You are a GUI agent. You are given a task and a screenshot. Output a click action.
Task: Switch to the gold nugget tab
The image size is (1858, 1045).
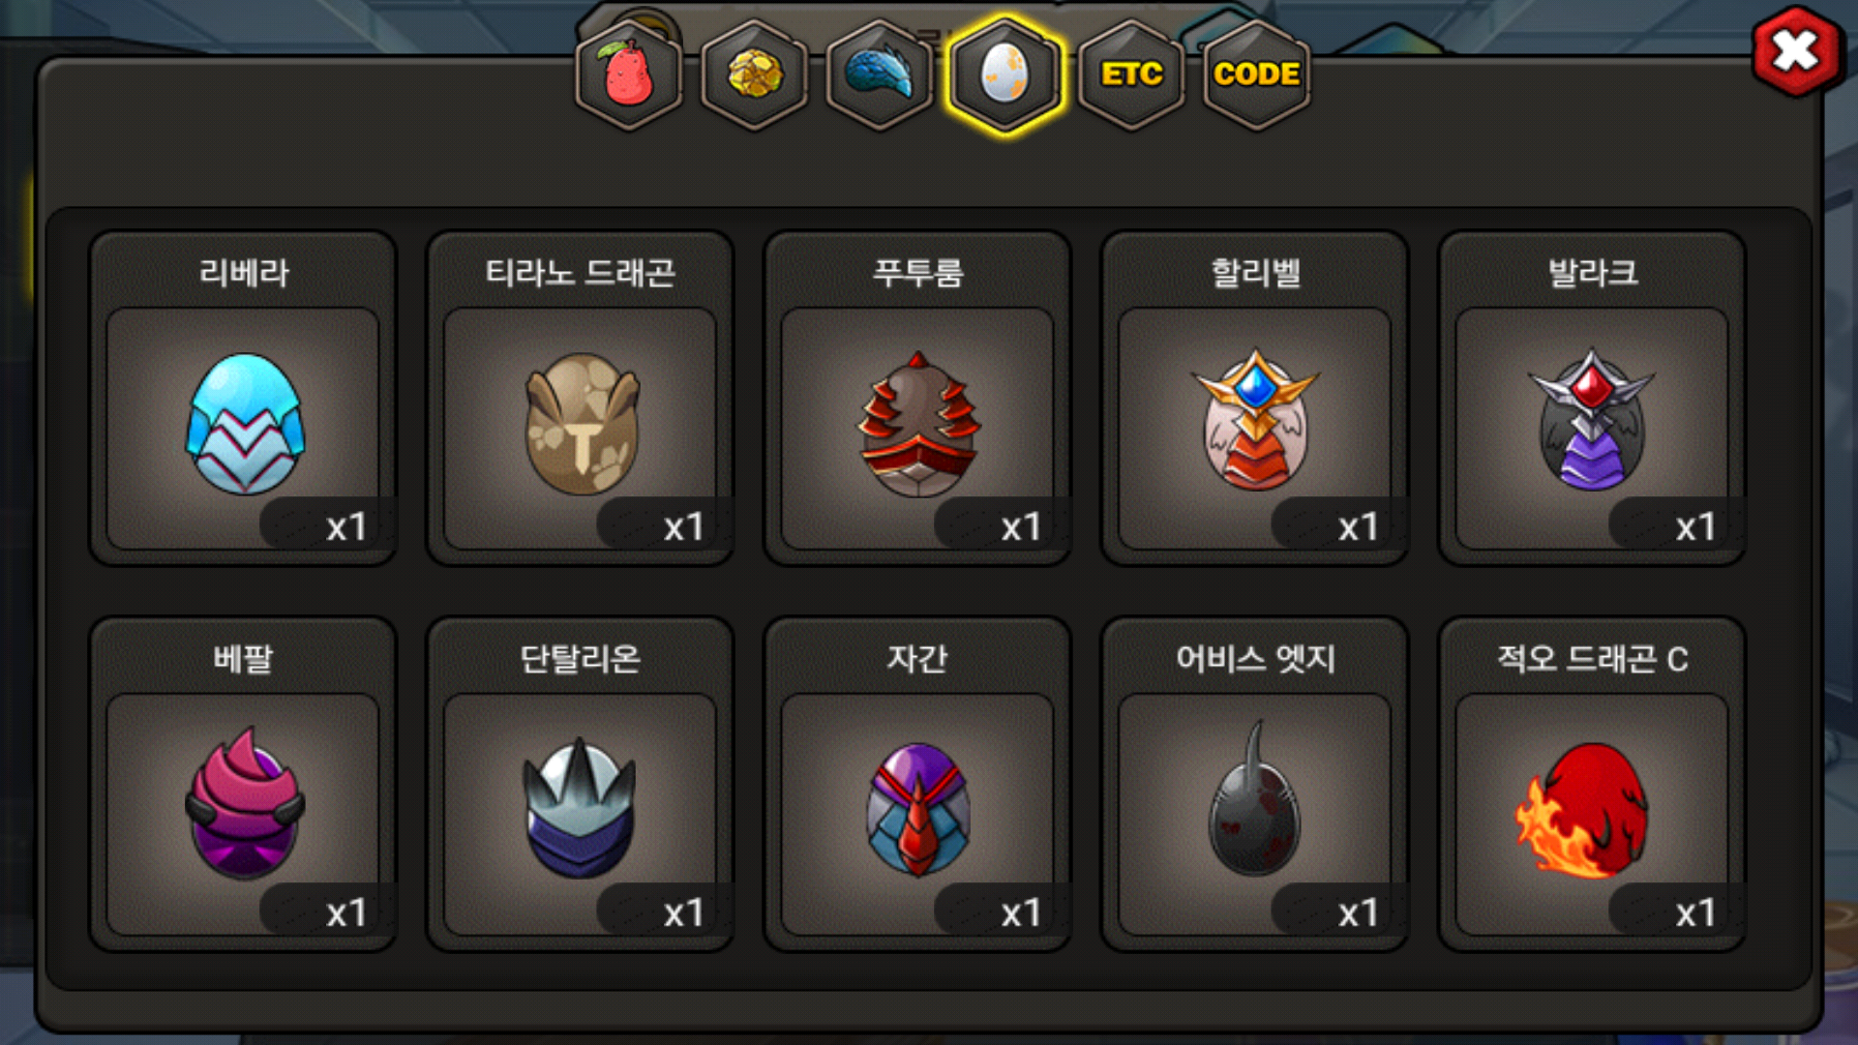tap(755, 75)
